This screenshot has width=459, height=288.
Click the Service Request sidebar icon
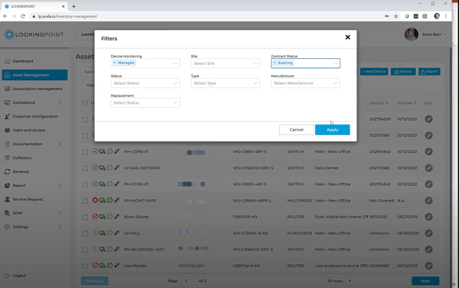[8, 199]
